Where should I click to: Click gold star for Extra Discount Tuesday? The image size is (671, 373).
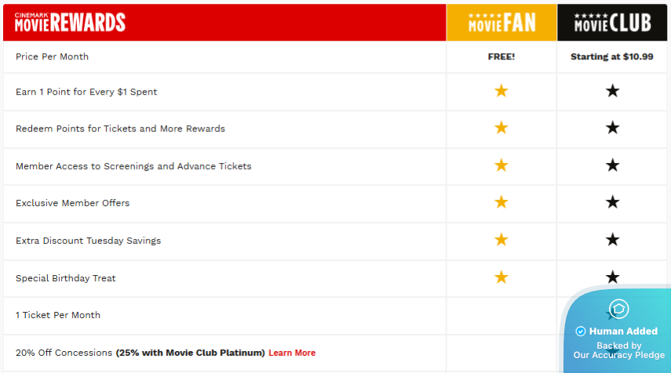tap(501, 239)
